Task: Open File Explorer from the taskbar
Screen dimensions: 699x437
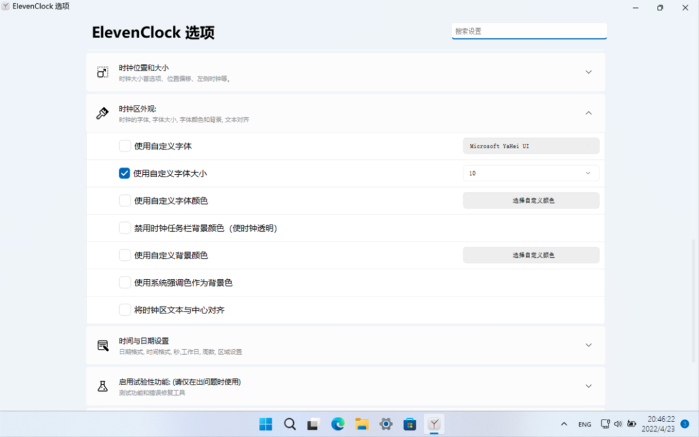Action: [x=362, y=424]
